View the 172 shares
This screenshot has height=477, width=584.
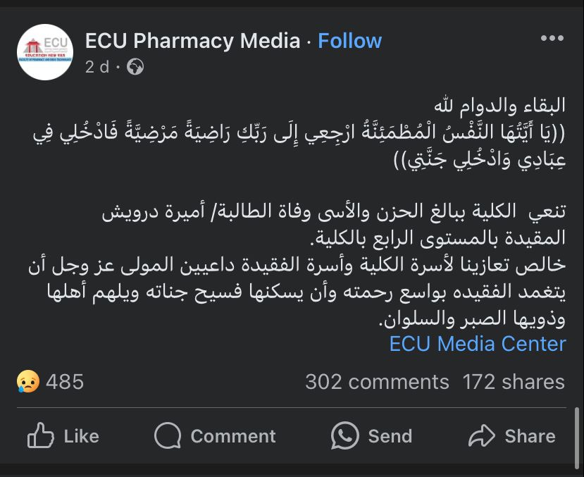coord(514,382)
